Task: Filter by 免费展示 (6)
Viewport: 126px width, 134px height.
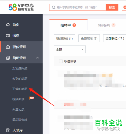Action: [89, 38]
